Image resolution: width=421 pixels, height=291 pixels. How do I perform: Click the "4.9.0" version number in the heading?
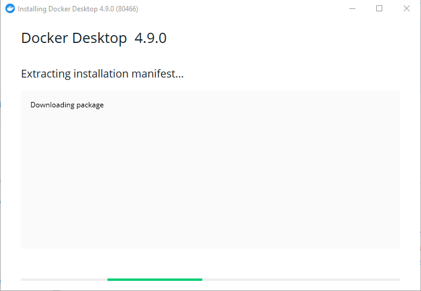tap(150, 39)
